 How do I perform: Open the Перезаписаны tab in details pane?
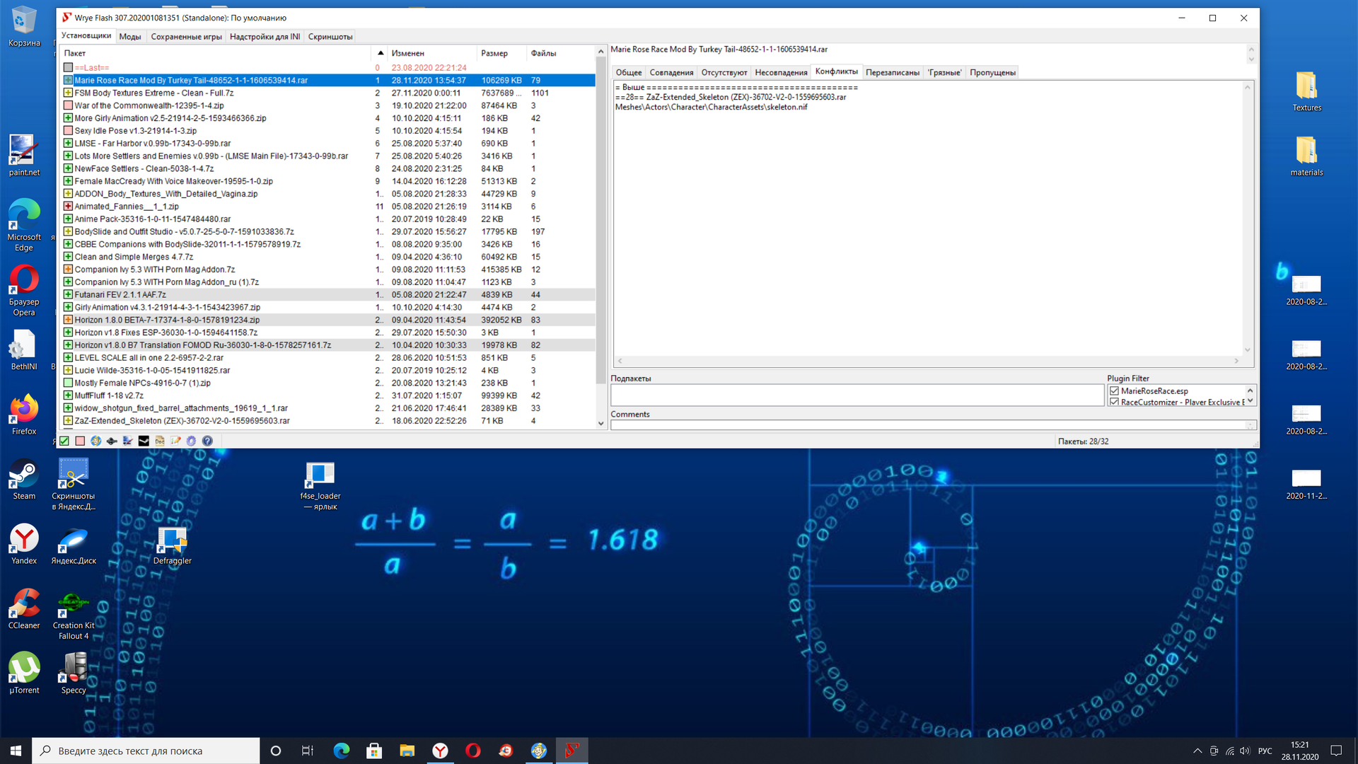(x=892, y=72)
